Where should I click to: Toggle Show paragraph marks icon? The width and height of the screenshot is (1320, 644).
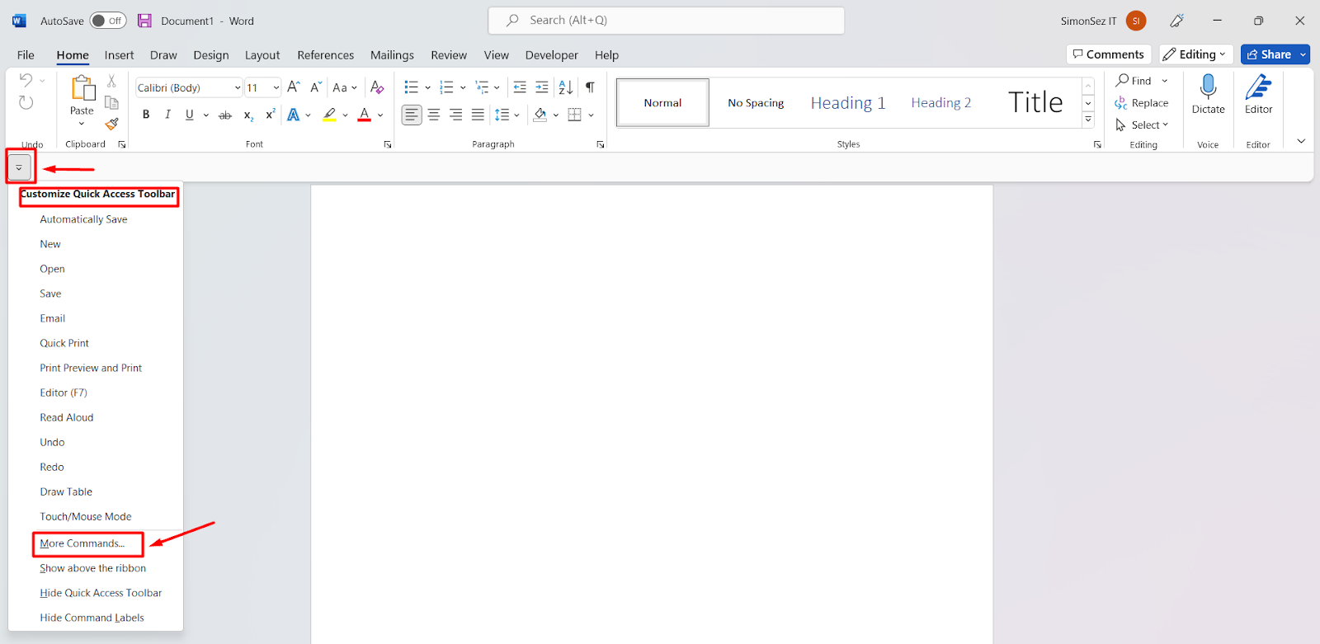[590, 87]
